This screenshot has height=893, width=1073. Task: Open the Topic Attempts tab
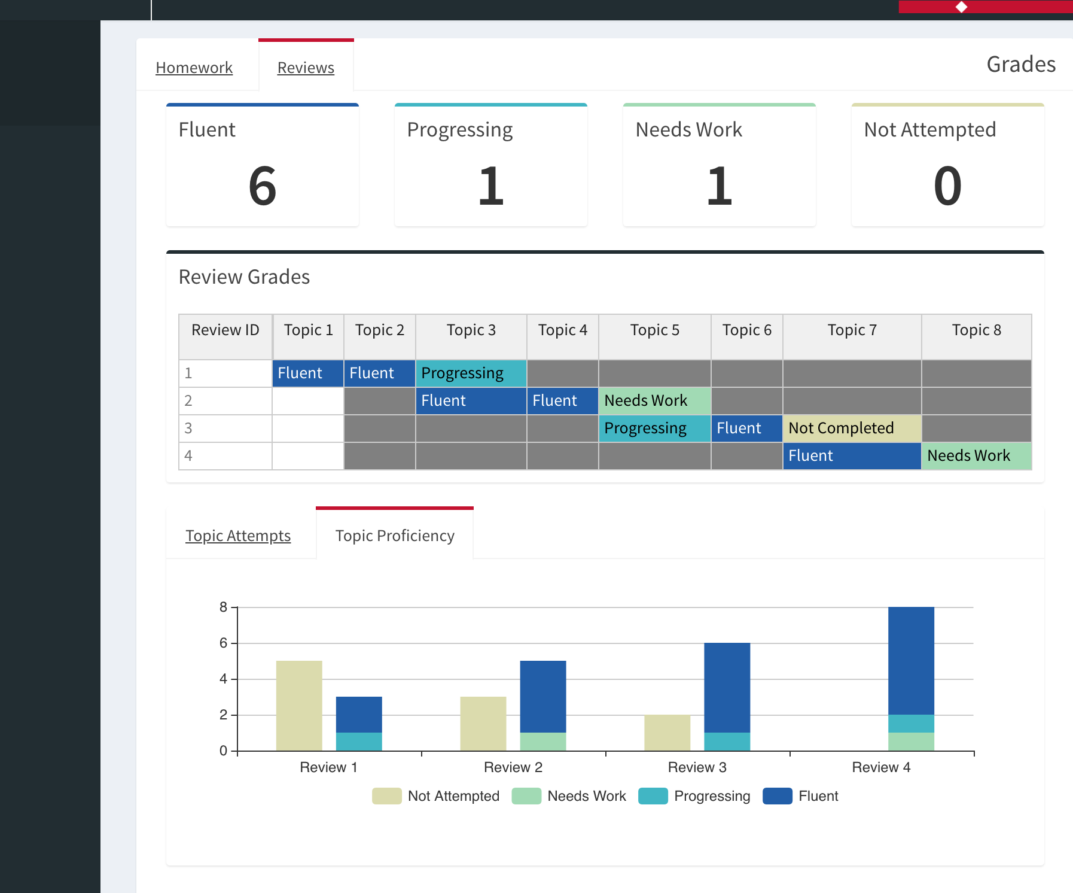(x=239, y=536)
